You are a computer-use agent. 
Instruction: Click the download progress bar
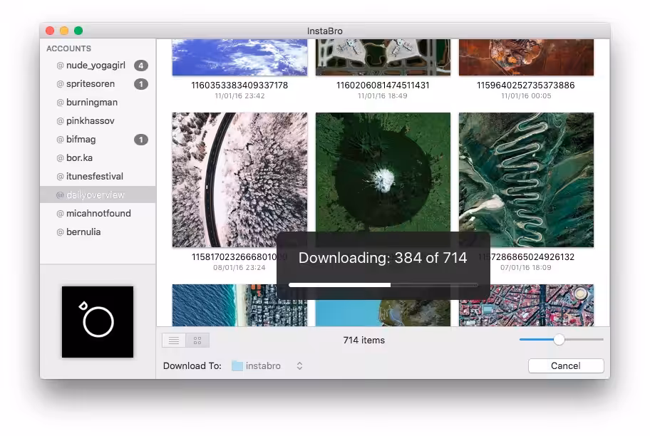[383, 285]
